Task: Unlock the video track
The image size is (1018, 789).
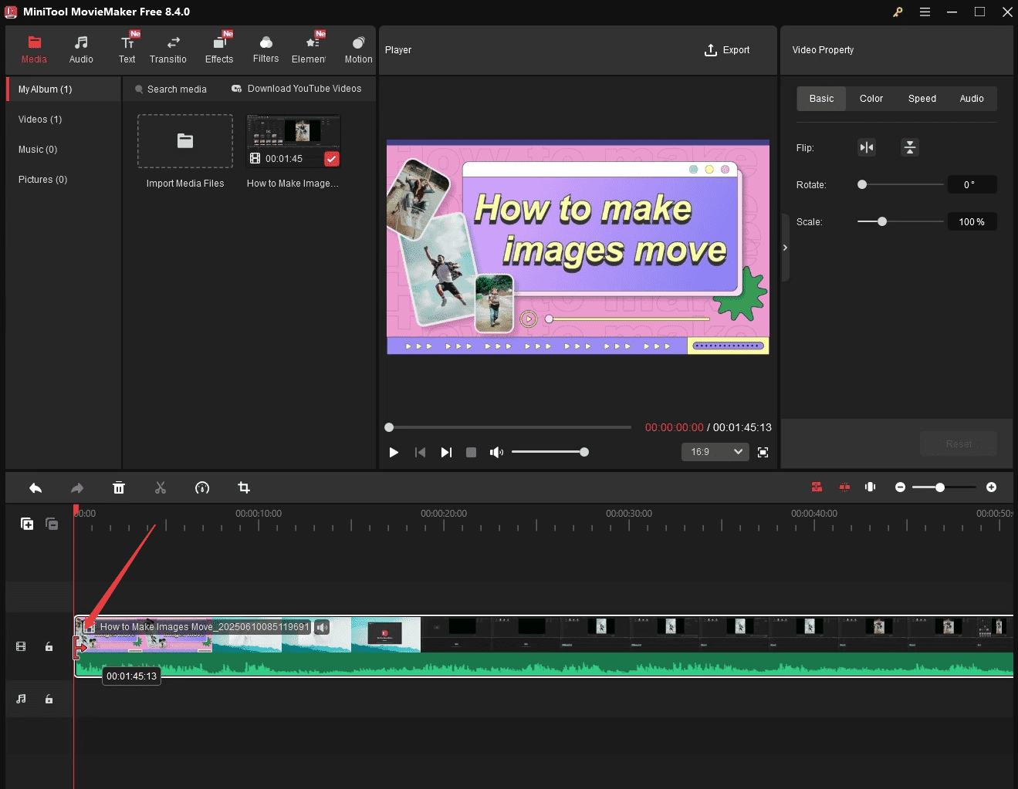Action: click(x=49, y=646)
